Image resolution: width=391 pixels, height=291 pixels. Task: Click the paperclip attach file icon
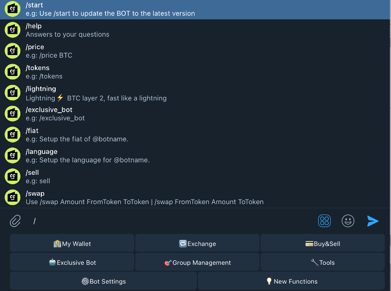pyautogui.click(x=15, y=221)
